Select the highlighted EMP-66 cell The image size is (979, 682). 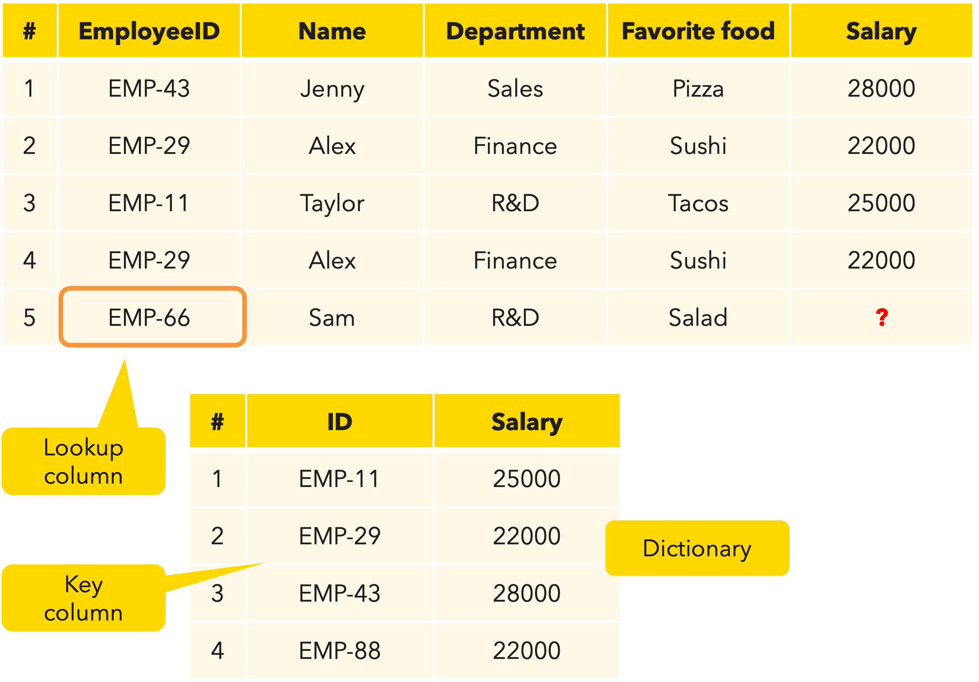click(152, 317)
